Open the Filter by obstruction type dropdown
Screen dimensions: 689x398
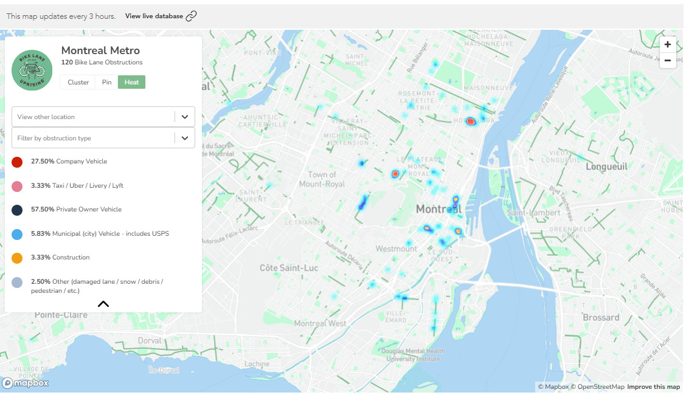click(x=103, y=138)
